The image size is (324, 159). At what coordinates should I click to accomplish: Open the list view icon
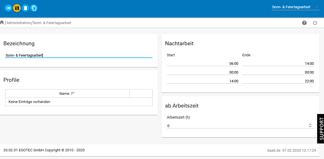click(x=8, y=8)
